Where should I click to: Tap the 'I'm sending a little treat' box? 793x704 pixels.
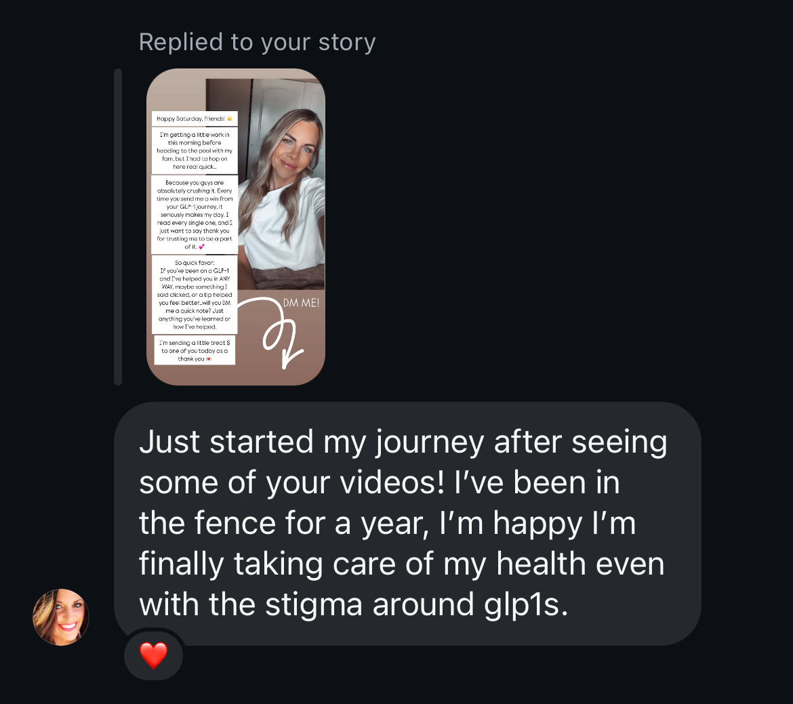point(195,350)
